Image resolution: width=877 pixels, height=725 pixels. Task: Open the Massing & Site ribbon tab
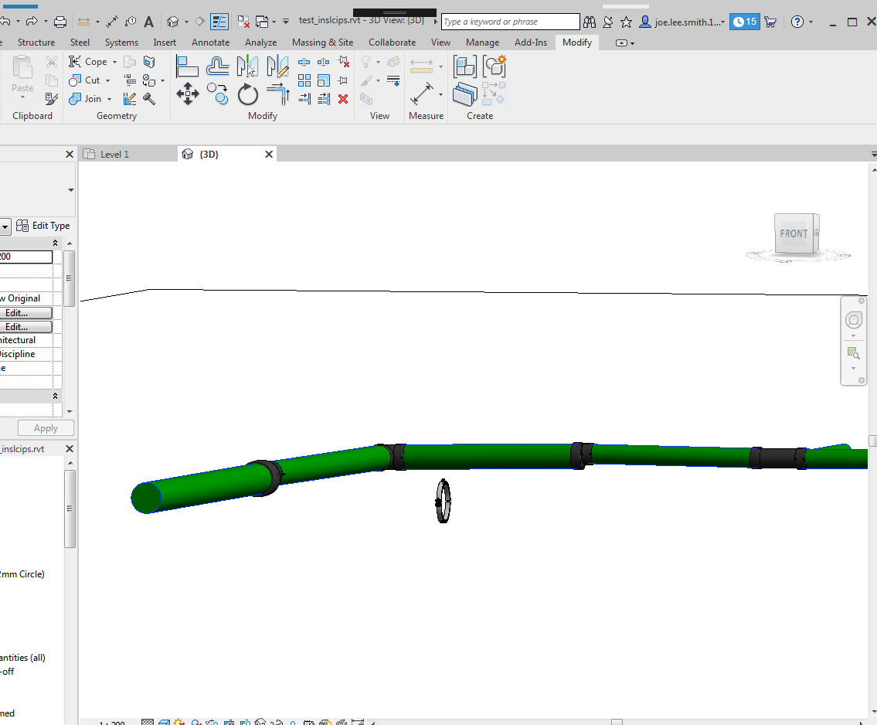(322, 43)
